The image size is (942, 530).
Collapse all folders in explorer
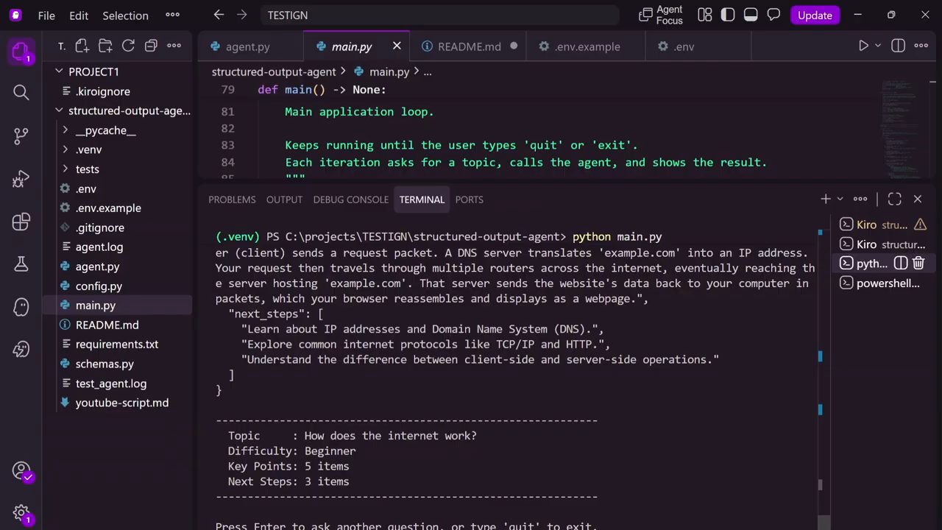click(x=151, y=46)
